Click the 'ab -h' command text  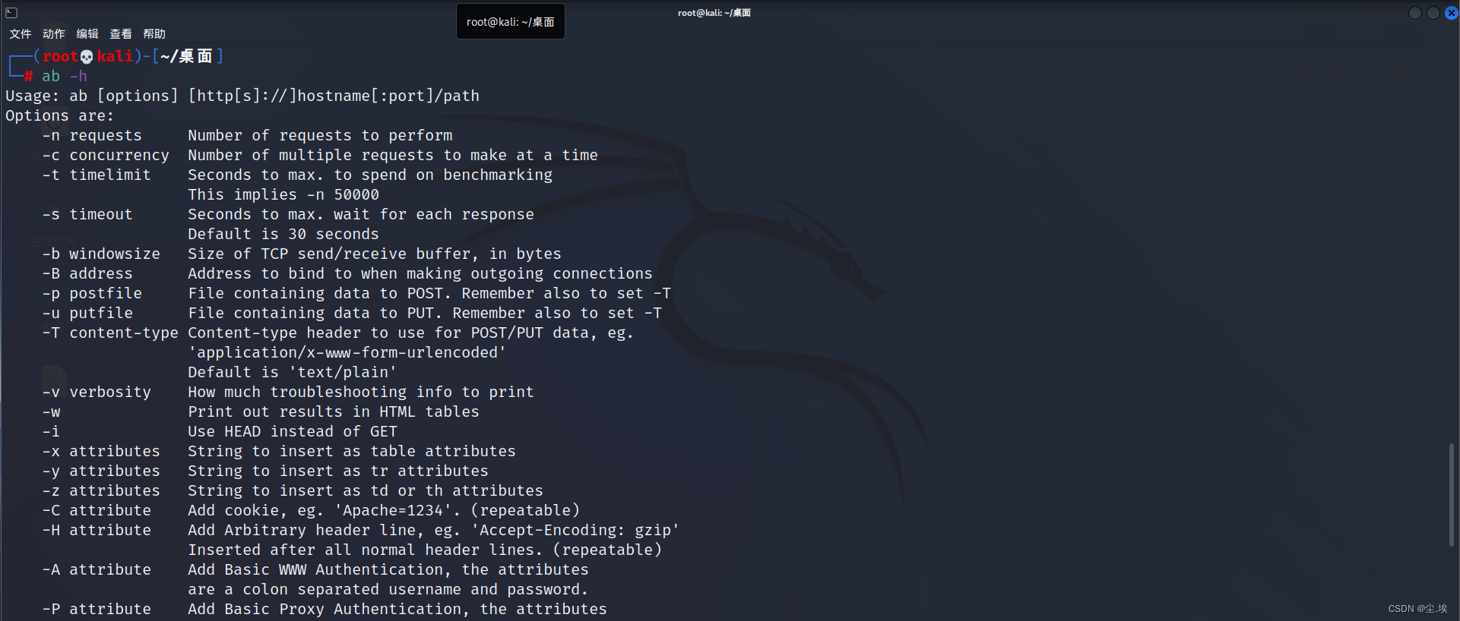(65, 76)
